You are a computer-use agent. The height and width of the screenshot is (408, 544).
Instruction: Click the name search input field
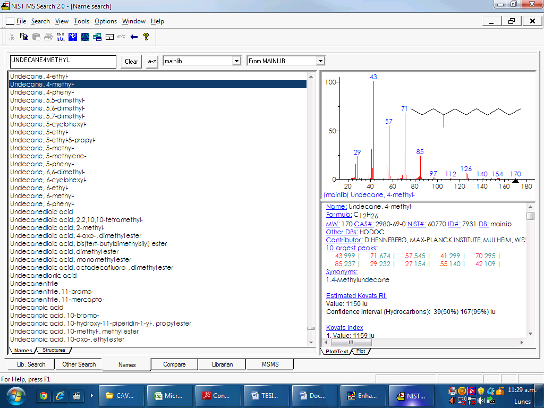[63, 62]
